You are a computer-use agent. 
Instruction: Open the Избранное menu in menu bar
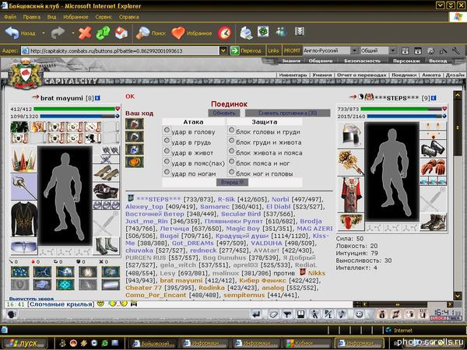coord(77,16)
